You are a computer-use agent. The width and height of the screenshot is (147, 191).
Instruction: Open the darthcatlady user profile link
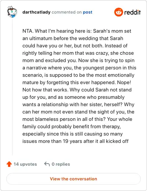coord(36,12)
